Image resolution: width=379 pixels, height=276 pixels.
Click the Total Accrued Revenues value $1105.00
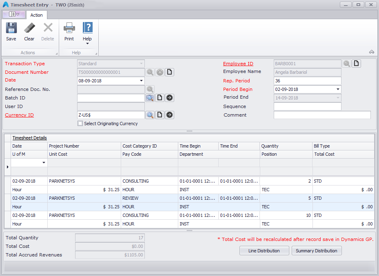pos(110,255)
